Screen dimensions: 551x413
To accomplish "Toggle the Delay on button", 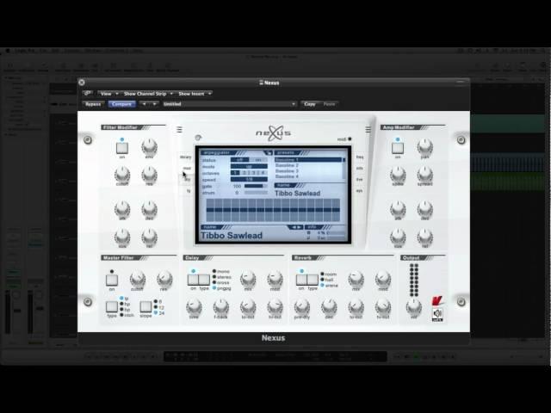I will tap(193, 280).
